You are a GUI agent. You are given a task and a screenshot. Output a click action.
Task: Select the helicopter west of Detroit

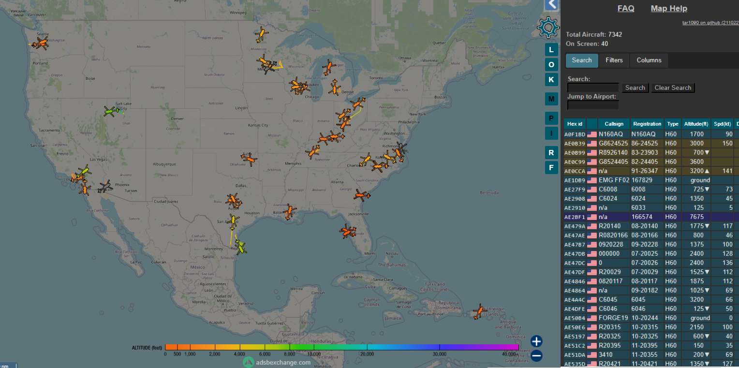click(335, 88)
